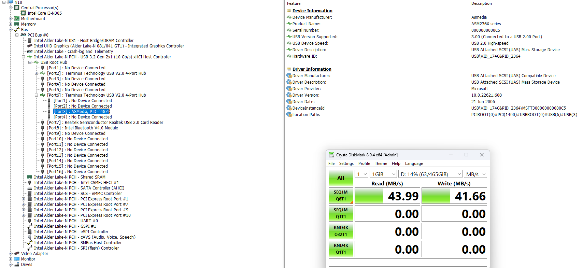Collapse the USB Root Hub node
Image resolution: width=583 pixels, height=268 pixels.
pos(30,62)
